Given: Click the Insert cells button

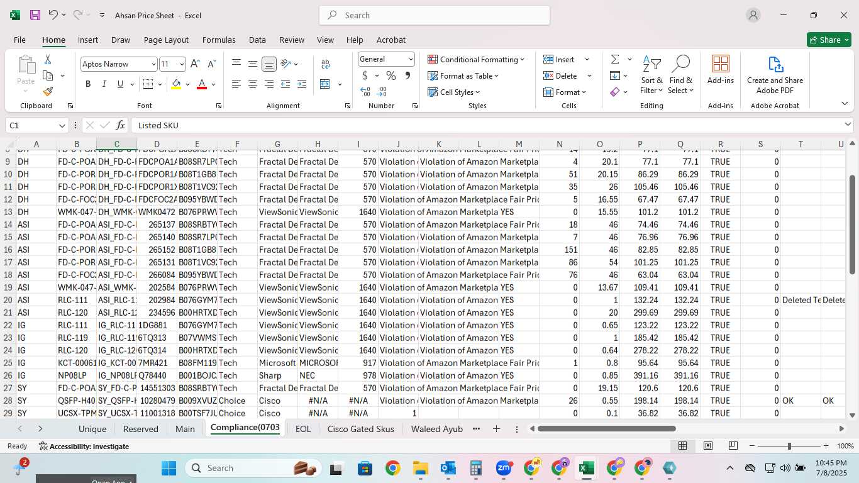Looking at the screenshot, I should coord(560,59).
